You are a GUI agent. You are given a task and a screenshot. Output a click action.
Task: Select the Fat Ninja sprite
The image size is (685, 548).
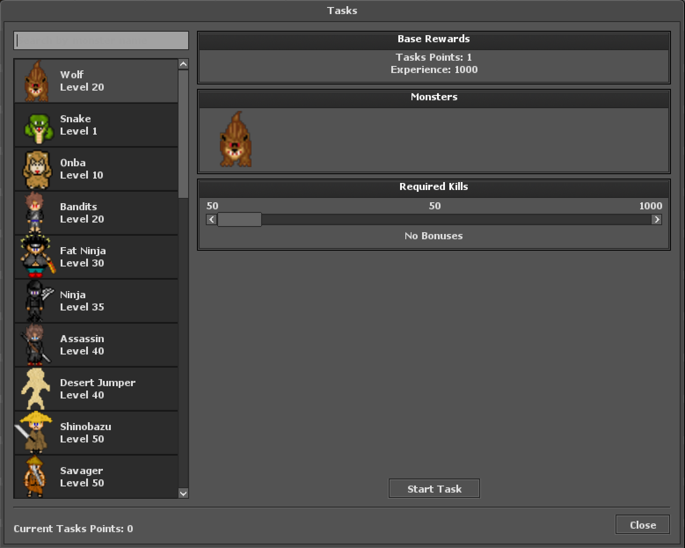36,256
